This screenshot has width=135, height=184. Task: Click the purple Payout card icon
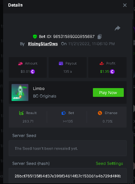tap(61, 63)
